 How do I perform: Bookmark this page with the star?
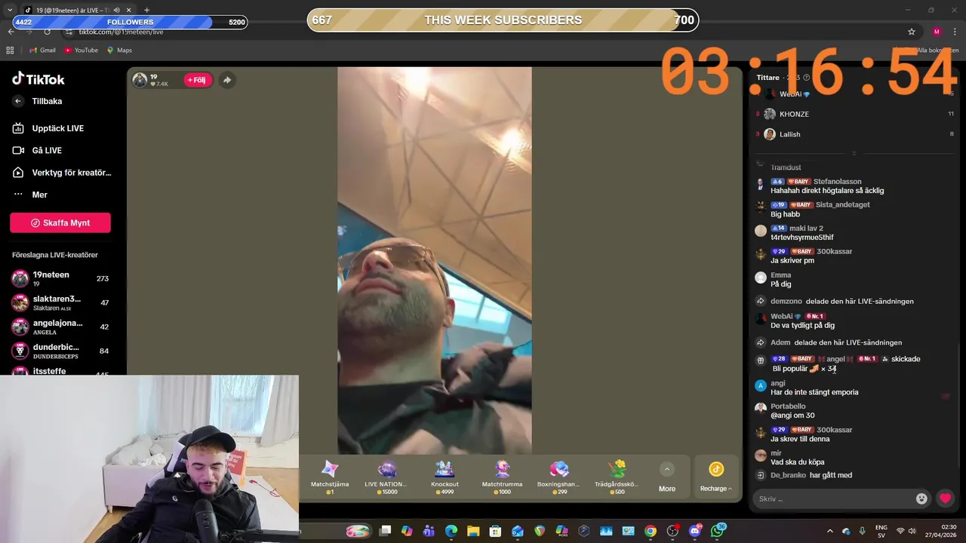(911, 32)
